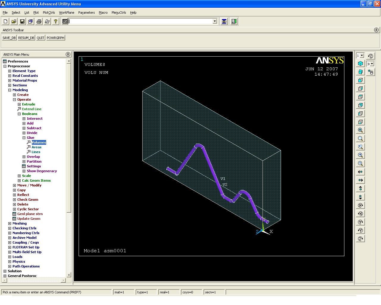Screen dimensions: 381x305
Task: Click the Print icon in the toolbar
Action: 39,21
